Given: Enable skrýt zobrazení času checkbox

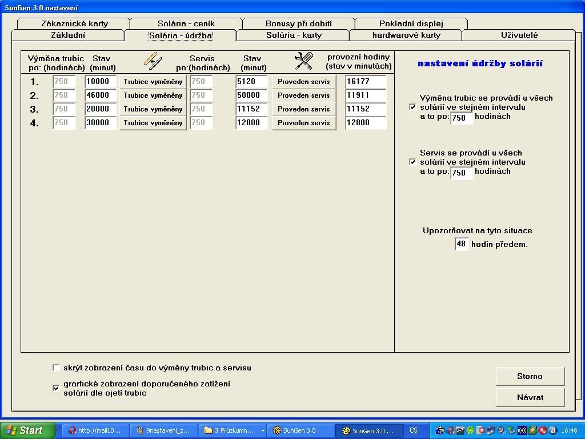Looking at the screenshot, I should point(56,368).
